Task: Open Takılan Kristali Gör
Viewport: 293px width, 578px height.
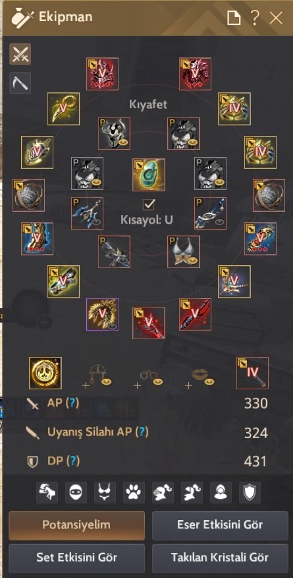Action: tap(220, 558)
